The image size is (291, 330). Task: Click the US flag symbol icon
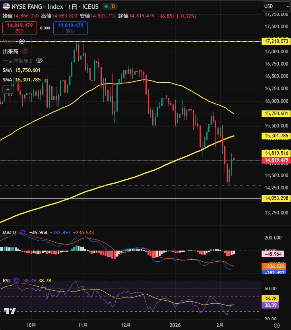point(6,6)
